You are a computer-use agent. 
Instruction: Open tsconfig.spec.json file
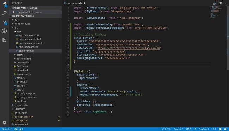click(x=26, y=97)
